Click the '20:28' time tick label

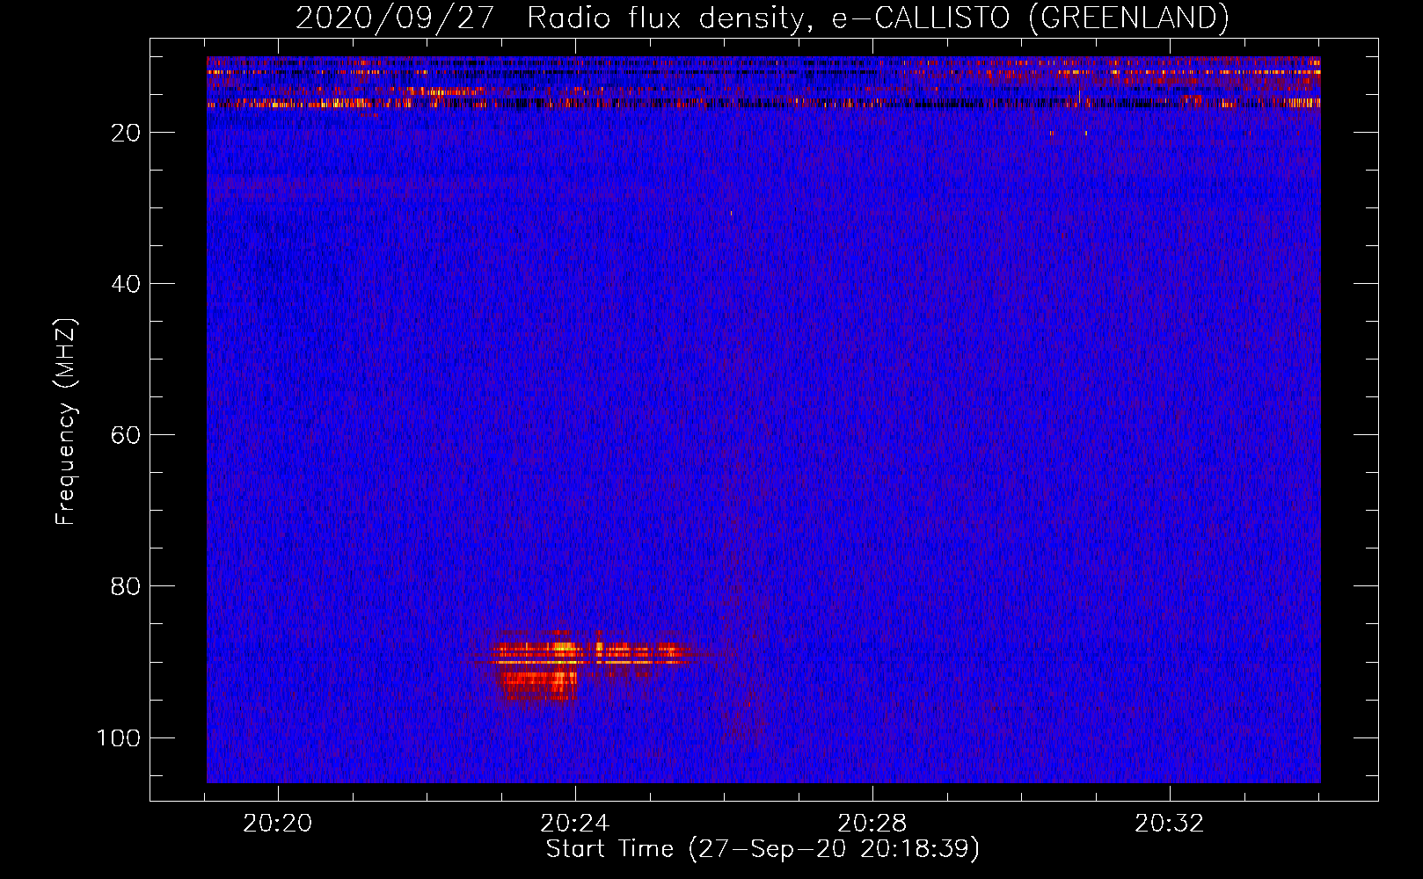pyautogui.click(x=872, y=824)
